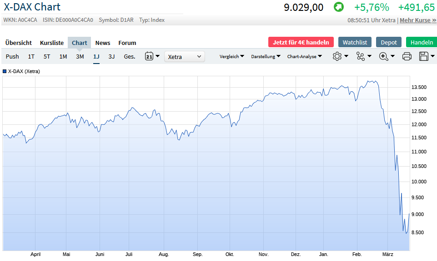Image resolution: width=437 pixels, height=261 pixels.
Task: Print the chart using the printer icon
Action: tap(407, 56)
